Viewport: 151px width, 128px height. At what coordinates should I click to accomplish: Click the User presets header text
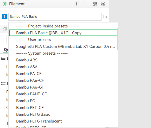tap(39, 40)
